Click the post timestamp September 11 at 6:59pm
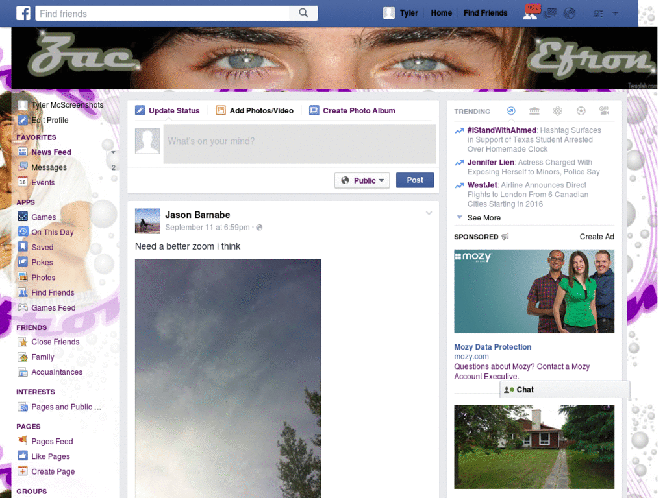 pyautogui.click(x=207, y=228)
